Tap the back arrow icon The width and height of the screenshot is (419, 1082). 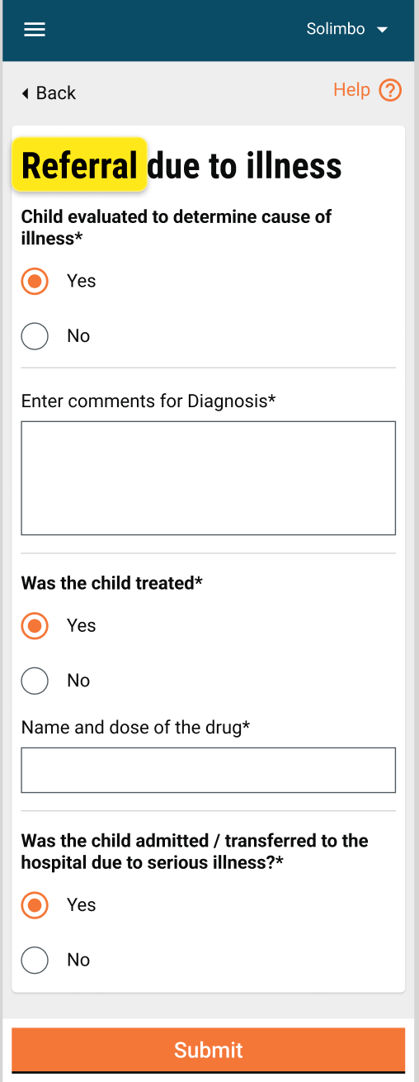(25, 93)
